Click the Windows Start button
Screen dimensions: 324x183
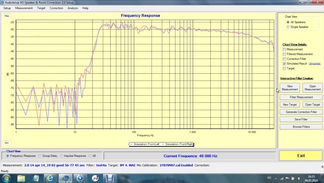(6, 178)
